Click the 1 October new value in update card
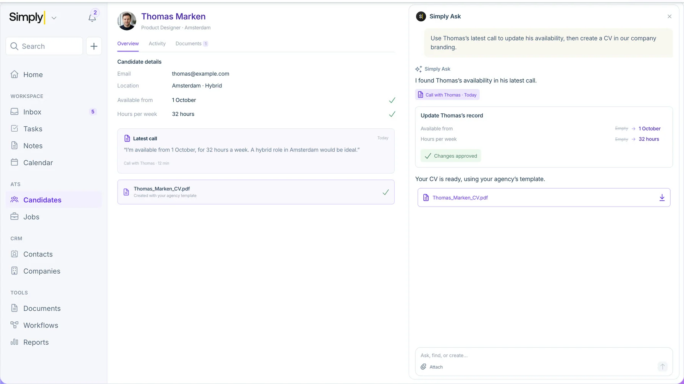This screenshot has width=684, height=384. (650, 129)
